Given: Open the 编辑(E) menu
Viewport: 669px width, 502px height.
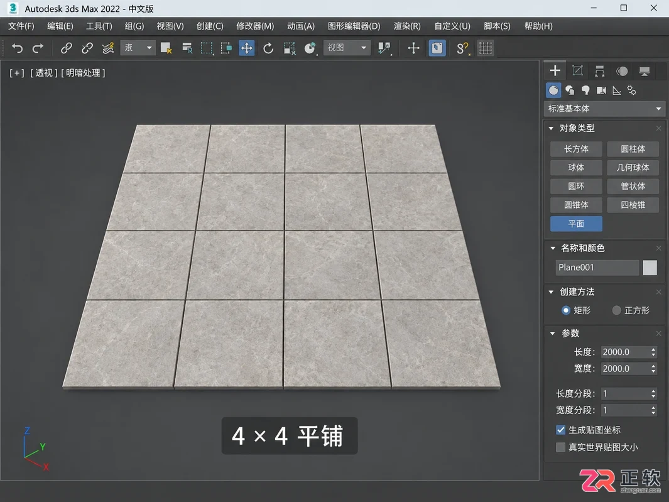Looking at the screenshot, I should (60, 26).
